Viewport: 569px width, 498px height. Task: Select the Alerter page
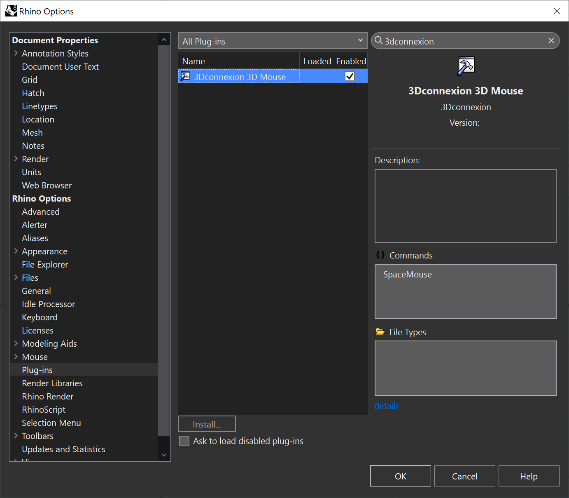[35, 225]
